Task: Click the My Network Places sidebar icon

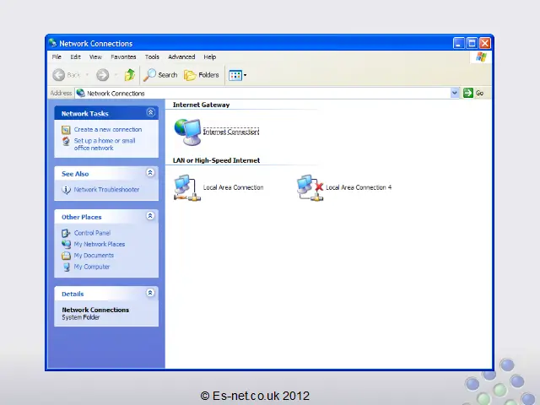Action: (x=66, y=244)
